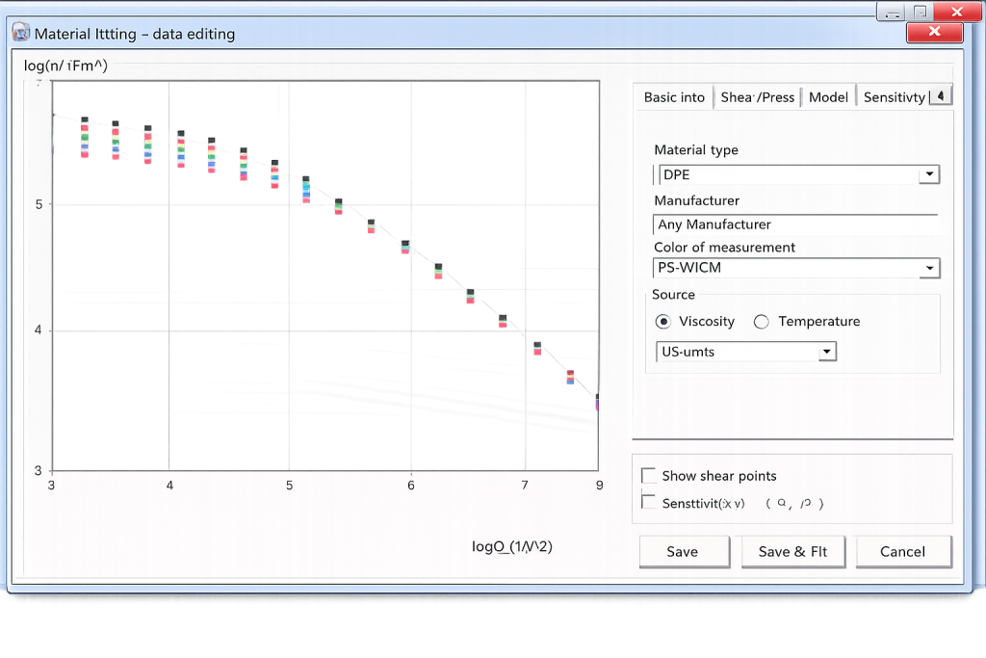Click the Cancel button
Image resolution: width=986 pixels, height=658 pixels.
point(903,552)
